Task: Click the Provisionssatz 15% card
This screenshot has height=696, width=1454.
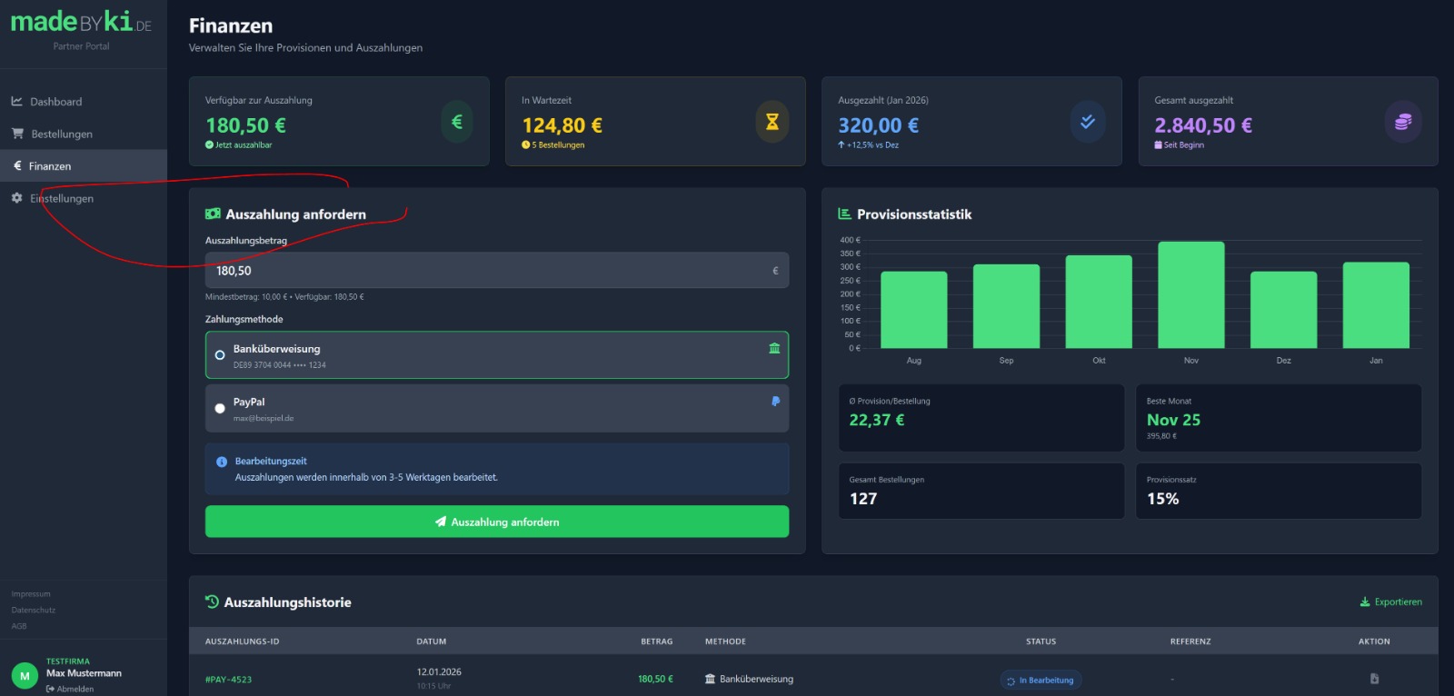Action: tap(1279, 492)
